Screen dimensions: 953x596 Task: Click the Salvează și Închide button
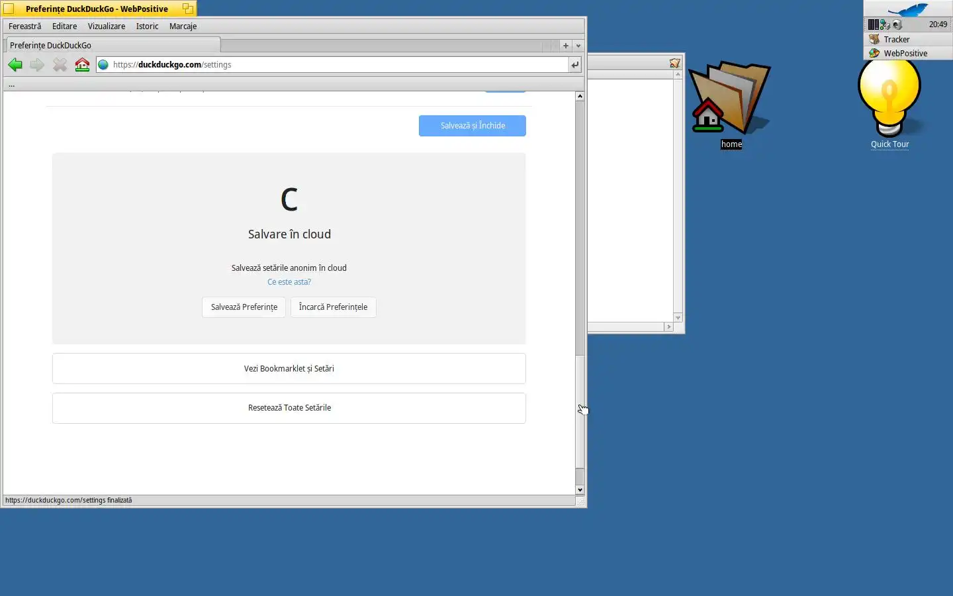473,126
